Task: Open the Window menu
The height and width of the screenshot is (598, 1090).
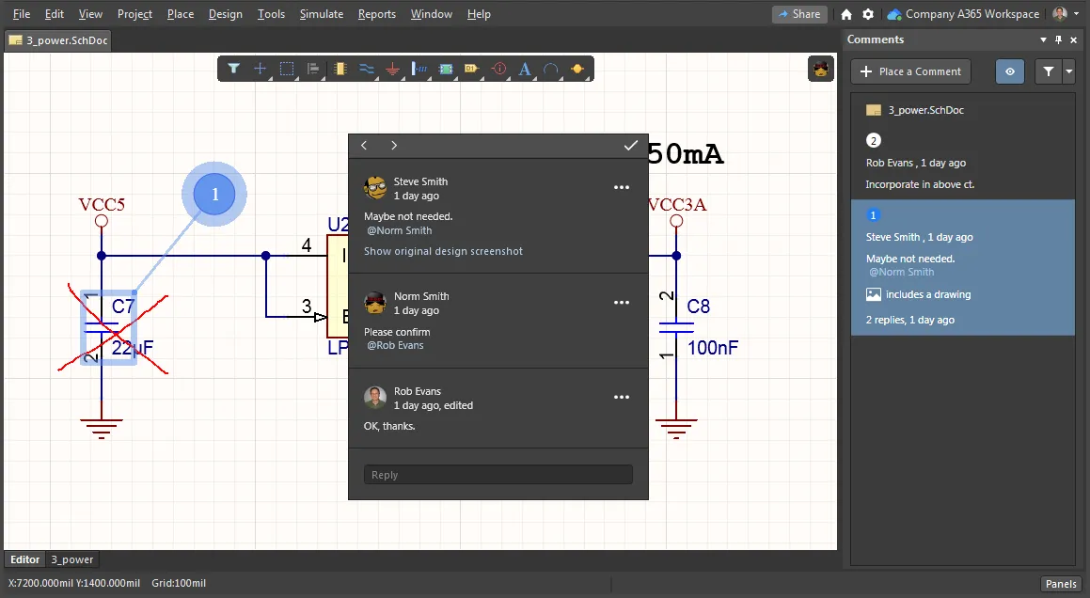Action: [x=431, y=14]
